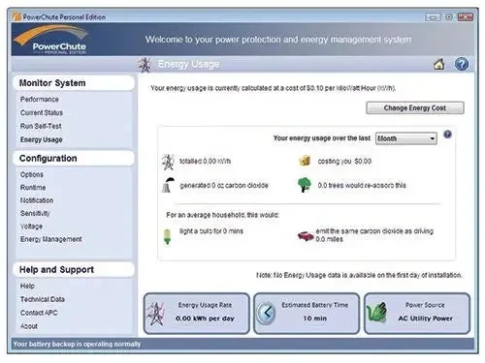Go to Energy Management configuration
Image resolution: width=485 pixels, height=363 pixels.
tap(50, 239)
